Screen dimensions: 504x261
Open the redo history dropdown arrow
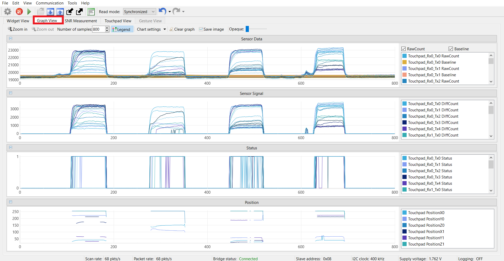click(x=183, y=12)
